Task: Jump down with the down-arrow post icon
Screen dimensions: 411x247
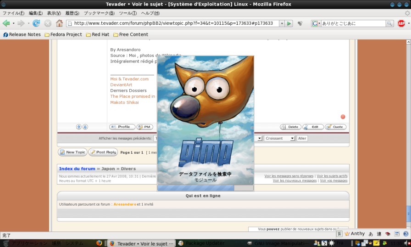Action: pos(85,127)
